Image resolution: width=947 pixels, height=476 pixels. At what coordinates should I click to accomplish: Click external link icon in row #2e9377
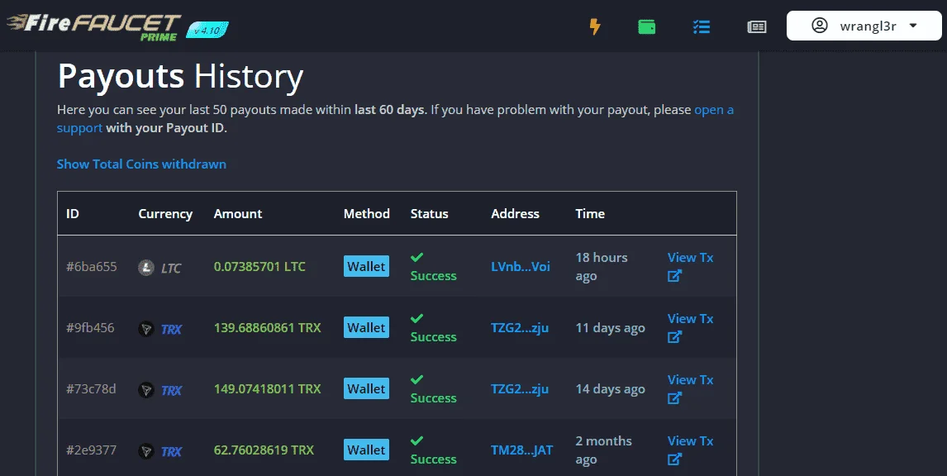[674, 459]
